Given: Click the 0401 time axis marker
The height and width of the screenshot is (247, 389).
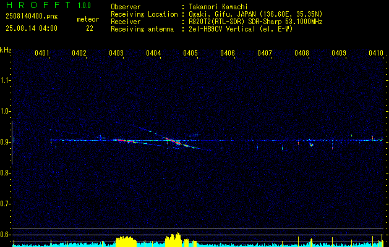Looking at the screenshot, I should (41, 52).
